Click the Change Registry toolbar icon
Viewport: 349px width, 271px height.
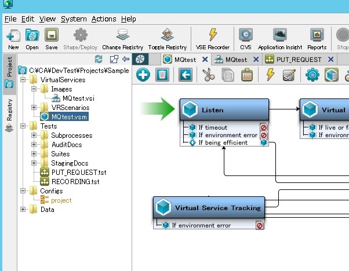(x=122, y=35)
